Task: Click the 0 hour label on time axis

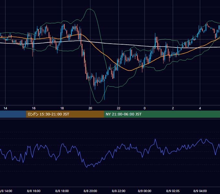Action: (x=145, y=108)
